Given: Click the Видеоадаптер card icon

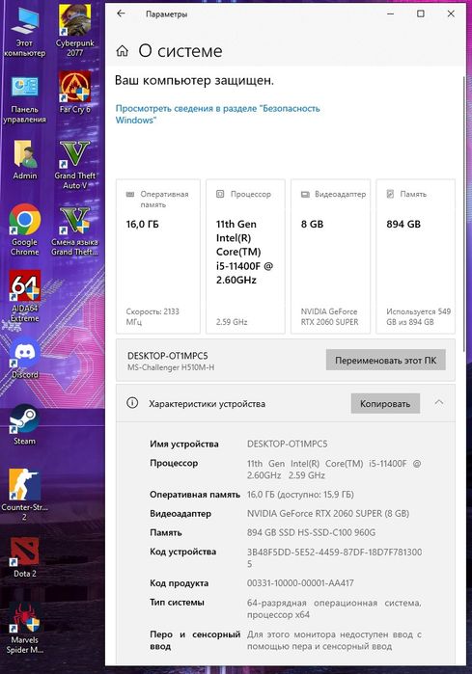Looking at the screenshot, I should 305,194.
